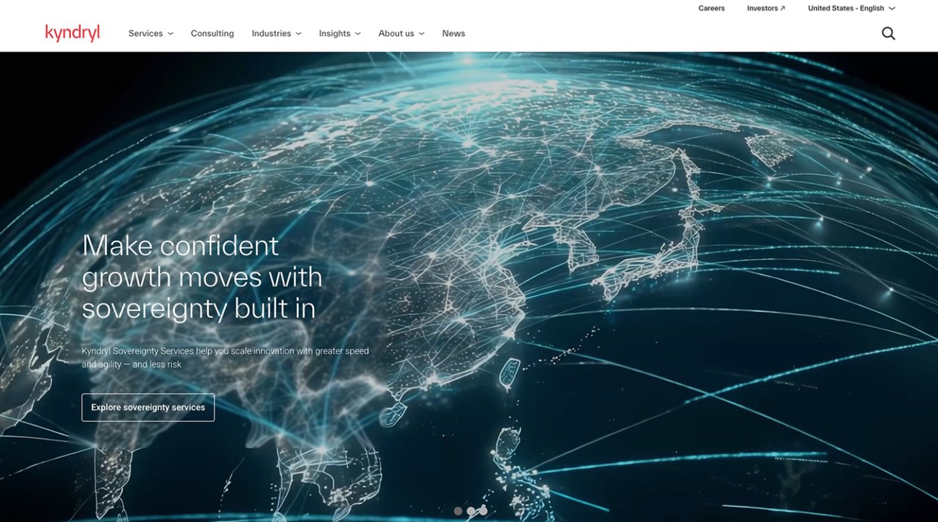Expand the Industries menu
The image size is (938, 522).
[x=277, y=33]
